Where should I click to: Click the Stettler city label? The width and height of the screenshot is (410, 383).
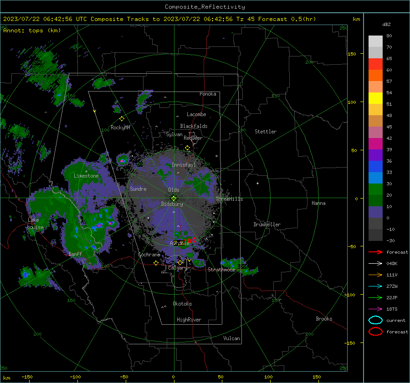[x=266, y=132]
